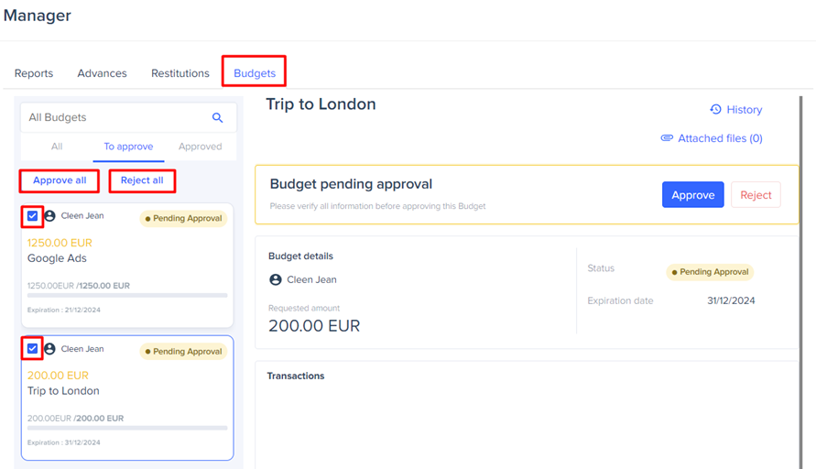
Task: Click the search magnifier icon in All Budgets
Action: 217,117
